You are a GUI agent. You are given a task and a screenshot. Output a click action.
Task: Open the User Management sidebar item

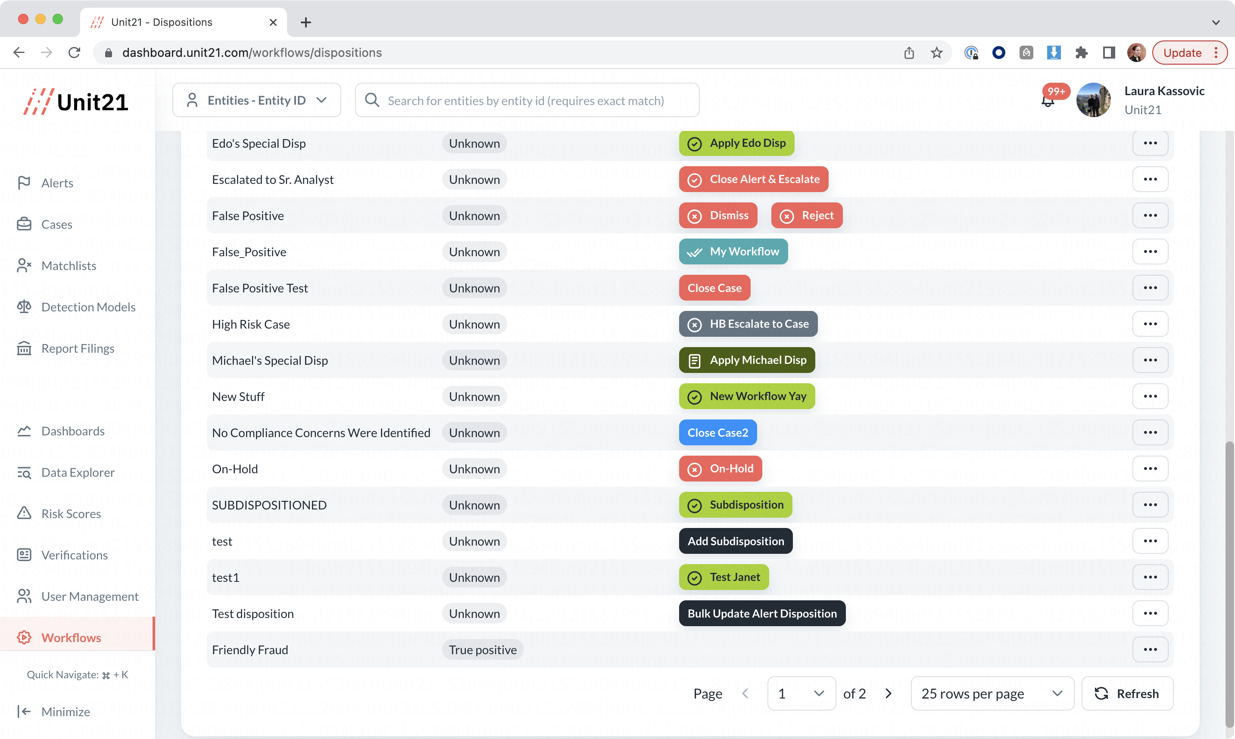(90, 596)
